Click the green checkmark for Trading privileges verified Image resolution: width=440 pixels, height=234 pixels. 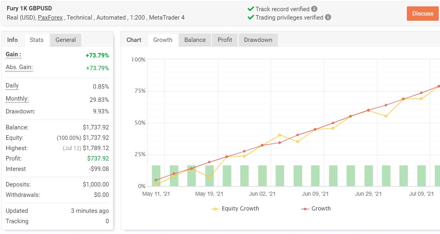pos(251,18)
